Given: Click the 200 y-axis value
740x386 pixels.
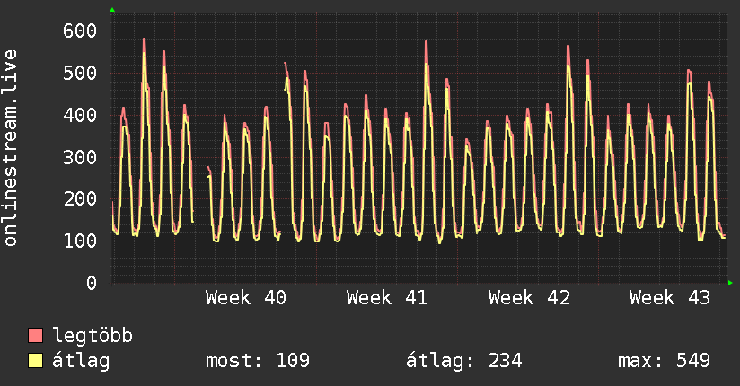Looking at the screenshot, I should point(80,198).
